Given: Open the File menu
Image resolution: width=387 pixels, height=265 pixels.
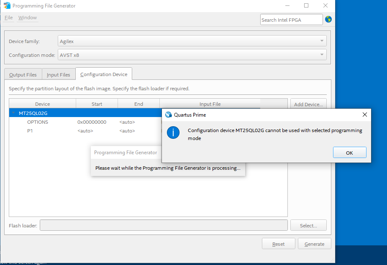Looking at the screenshot, I should click(8, 18).
